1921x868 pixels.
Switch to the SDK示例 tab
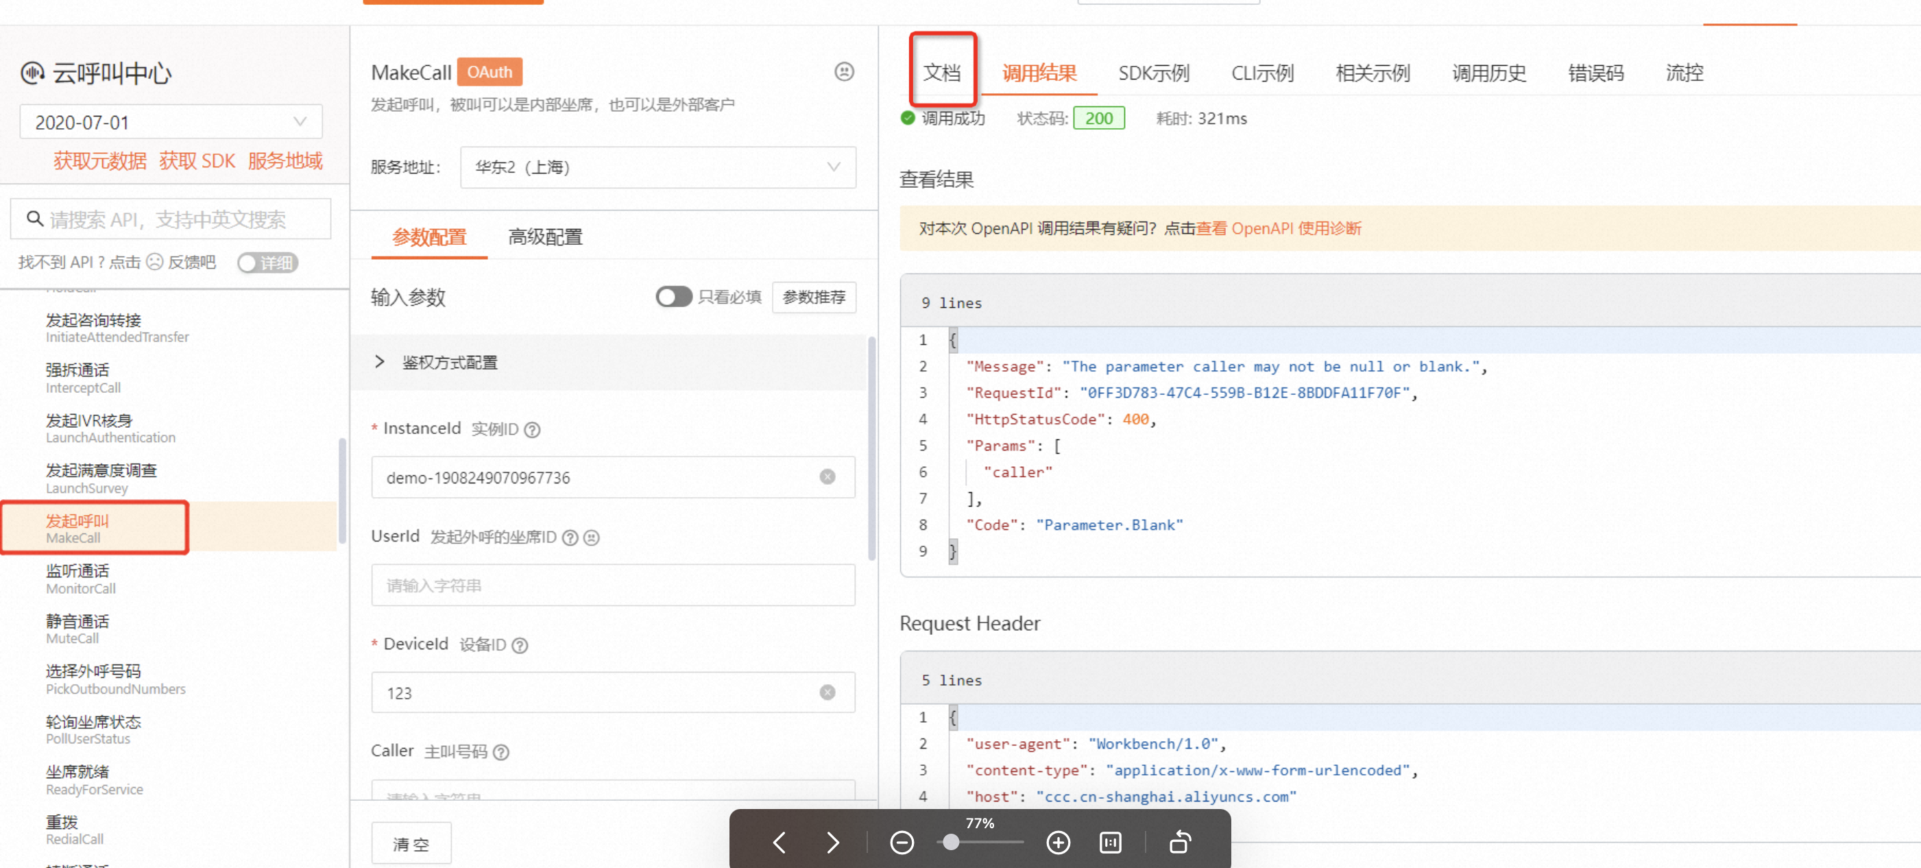tap(1153, 73)
